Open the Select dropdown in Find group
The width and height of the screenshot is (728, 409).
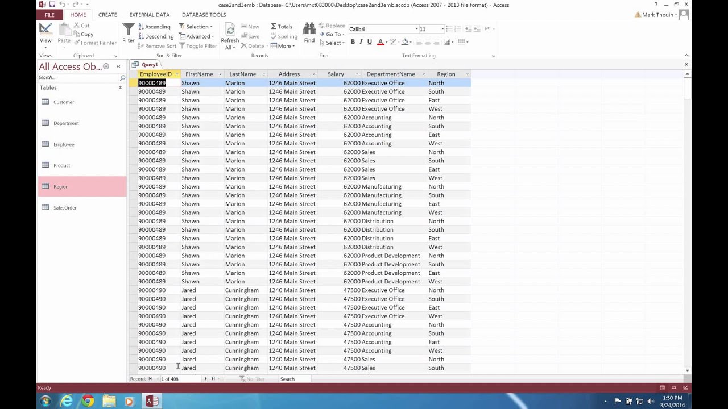332,43
